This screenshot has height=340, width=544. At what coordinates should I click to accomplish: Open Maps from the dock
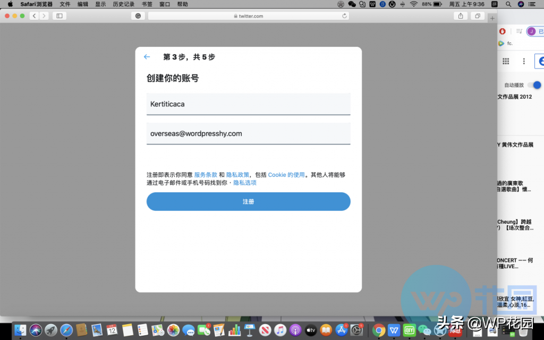158,330
